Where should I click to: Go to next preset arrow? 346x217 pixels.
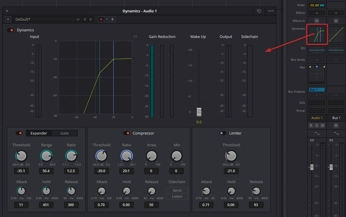coord(91,19)
